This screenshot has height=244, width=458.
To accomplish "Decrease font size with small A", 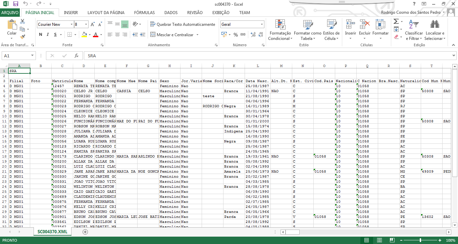I will tap(100, 24).
